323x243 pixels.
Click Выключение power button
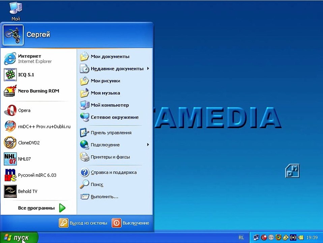pos(130,223)
